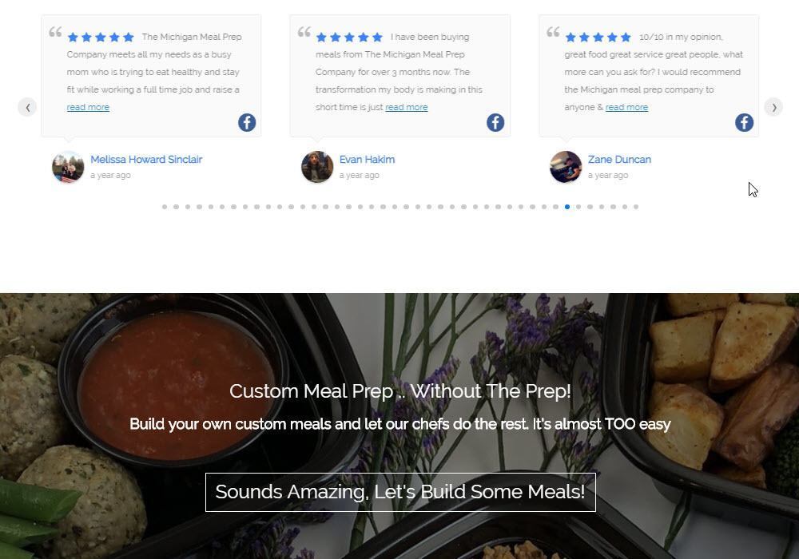Image resolution: width=799 pixels, height=559 pixels.
Task: Open Zane Duncan name link
Action: 619,160
